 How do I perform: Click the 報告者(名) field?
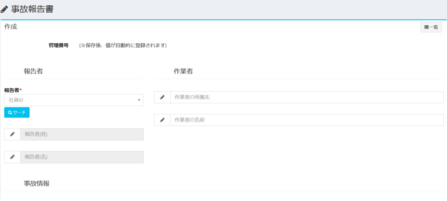click(82, 157)
